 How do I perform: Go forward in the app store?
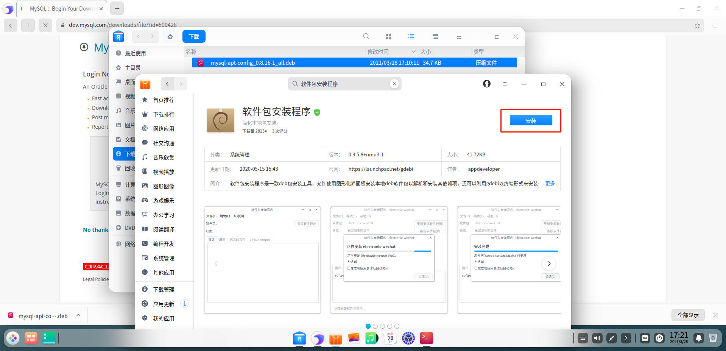[181, 84]
